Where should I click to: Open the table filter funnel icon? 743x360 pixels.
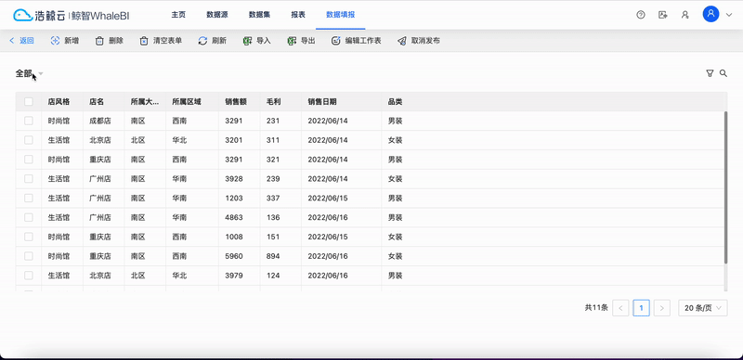(x=710, y=73)
